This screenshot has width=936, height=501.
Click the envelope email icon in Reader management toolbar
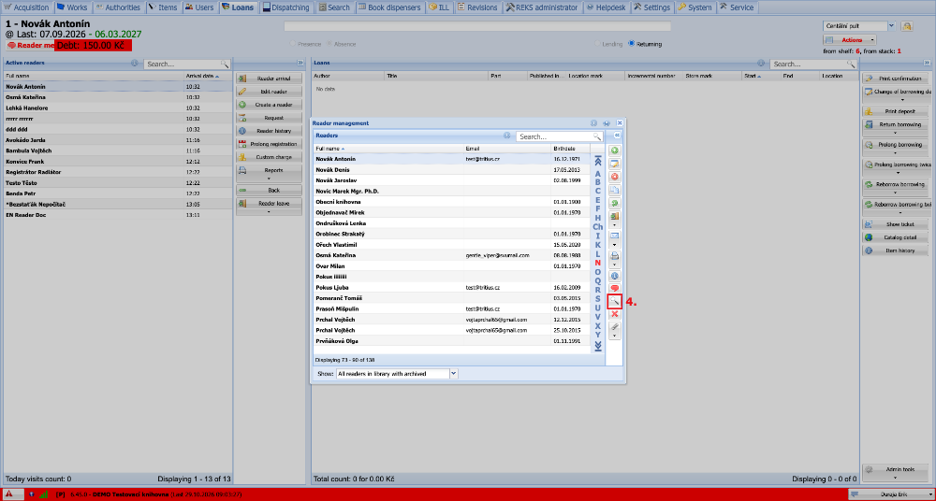614,236
